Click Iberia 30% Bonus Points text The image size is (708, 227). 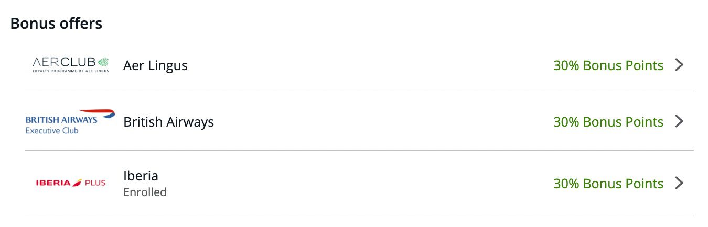click(x=608, y=184)
